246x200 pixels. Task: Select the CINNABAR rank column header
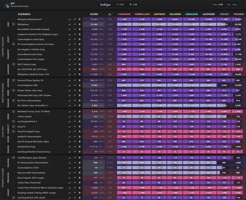click(x=124, y=14)
